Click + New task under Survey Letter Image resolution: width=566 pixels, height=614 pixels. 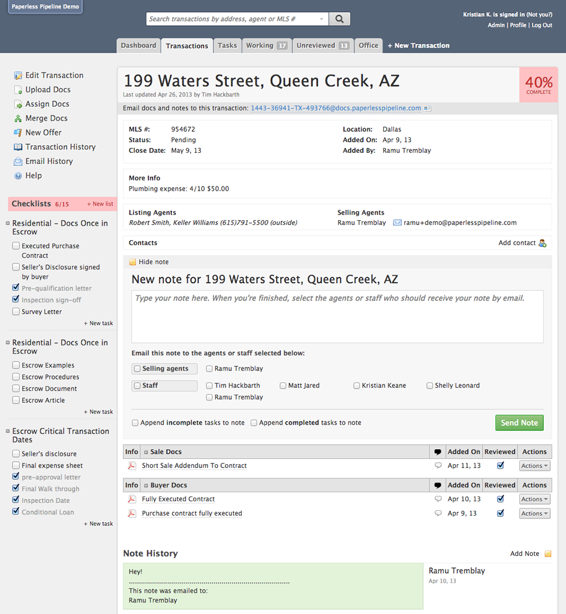(98, 323)
